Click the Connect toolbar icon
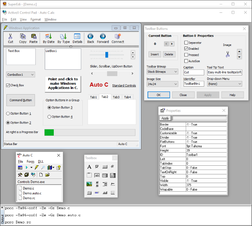252x226 pixels. [118, 37]
